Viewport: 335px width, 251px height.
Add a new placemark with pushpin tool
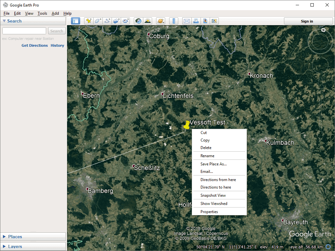click(89, 21)
